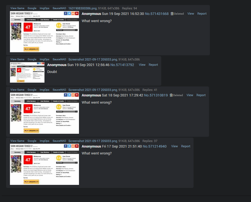
Task: Open the file link with Replies: 41
Action: tap(93, 90)
